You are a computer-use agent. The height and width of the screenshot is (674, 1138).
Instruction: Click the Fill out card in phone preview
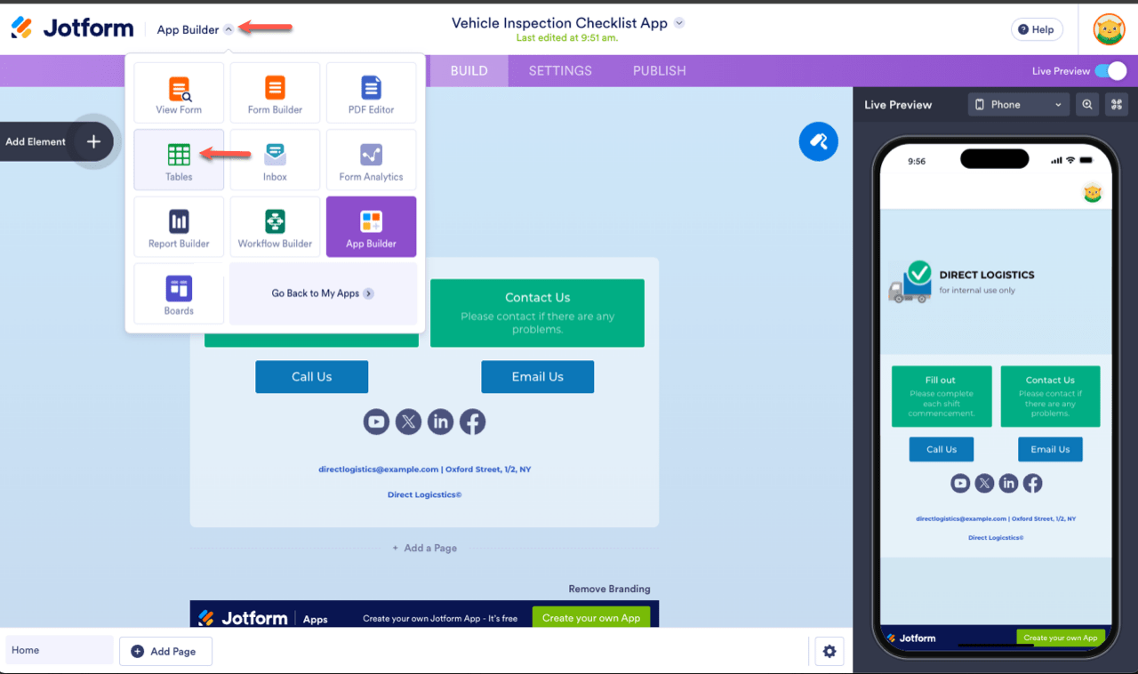[x=942, y=396]
